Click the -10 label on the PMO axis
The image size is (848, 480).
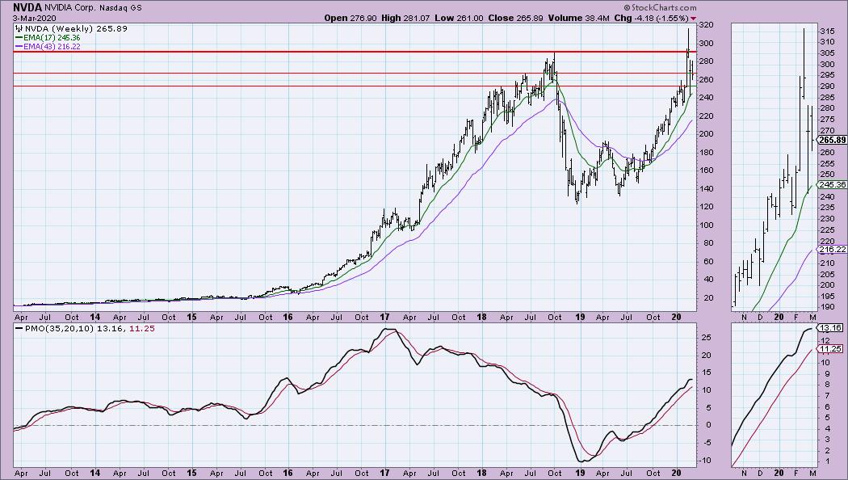[705, 461]
